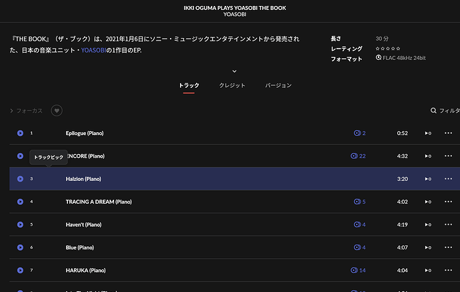The image size is (460, 292).
Task: Open more options for TRACING A DREAM
Action: 448,202
